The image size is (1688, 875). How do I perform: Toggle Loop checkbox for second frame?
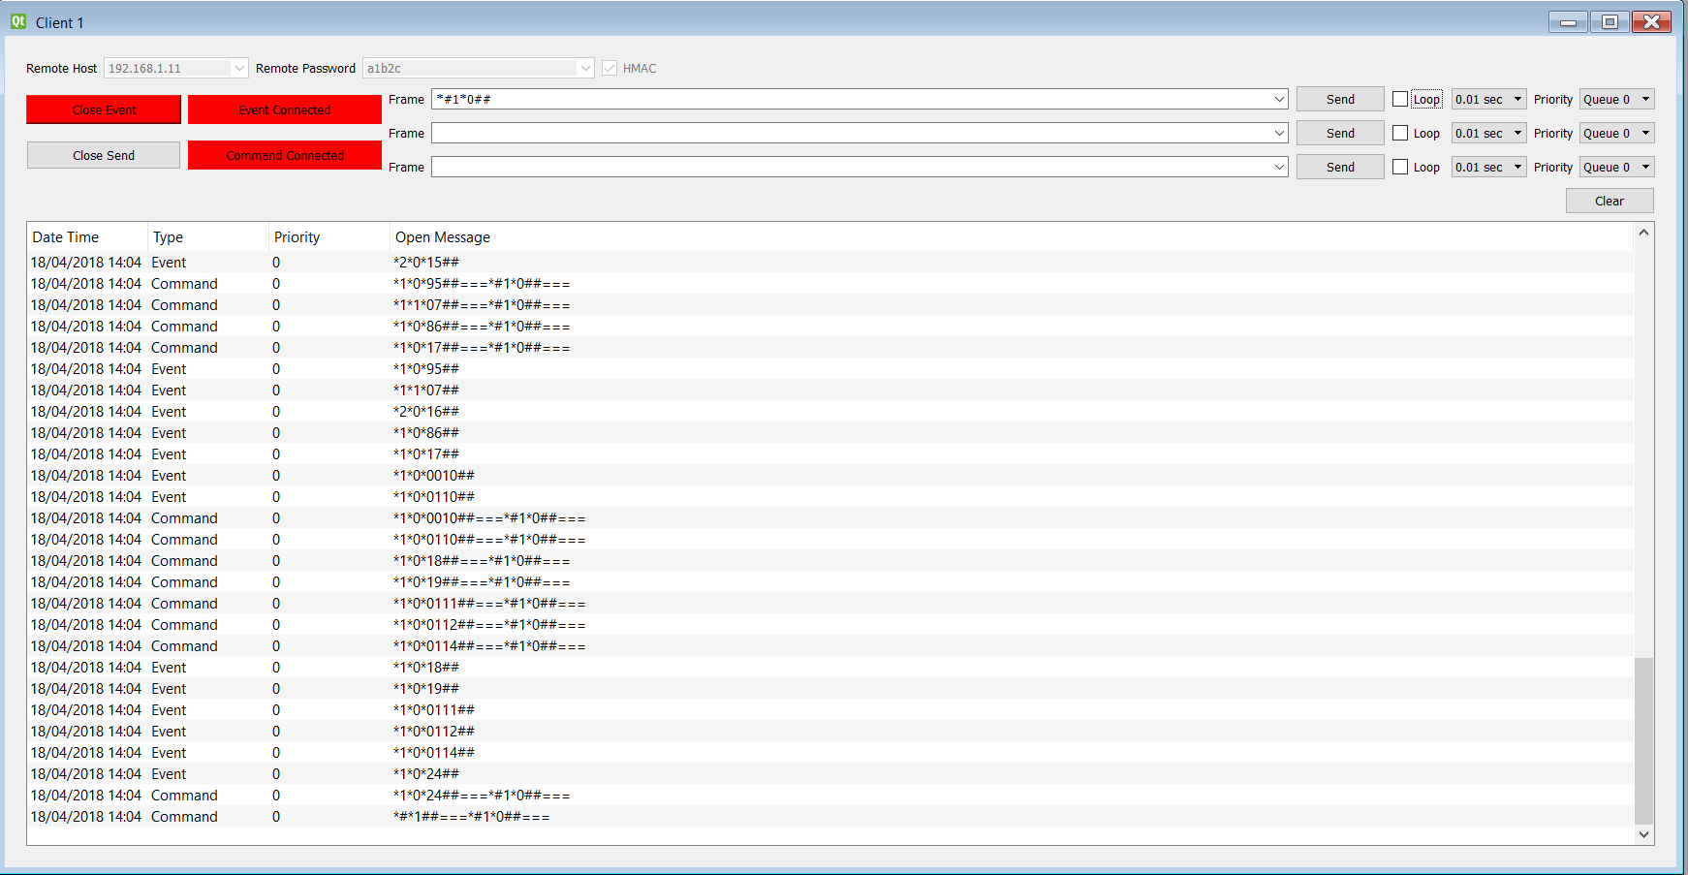(x=1400, y=133)
